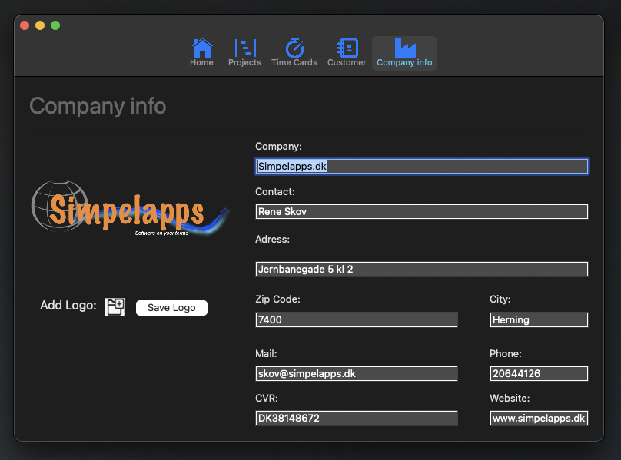The height and width of the screenshot is (460, 621).
Task: Click the CVR number field
Action: (357, 419)
